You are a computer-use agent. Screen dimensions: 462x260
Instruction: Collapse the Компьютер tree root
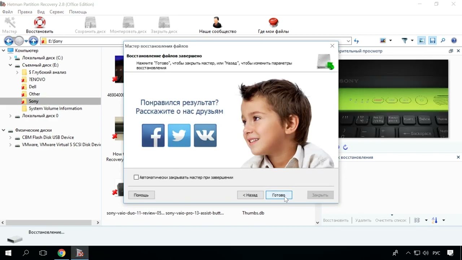pyautogui.click(x=3, y=51)
